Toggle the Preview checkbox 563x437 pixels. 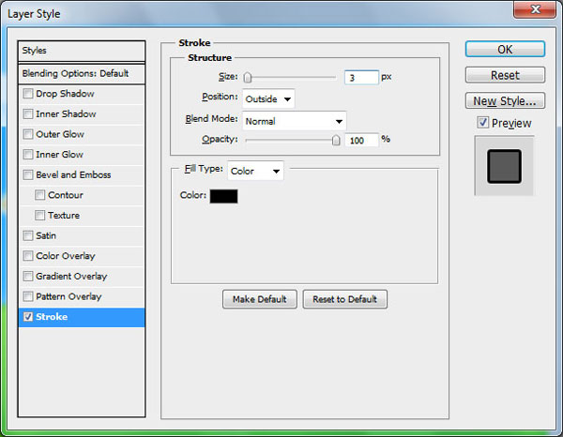click(482, 123)
